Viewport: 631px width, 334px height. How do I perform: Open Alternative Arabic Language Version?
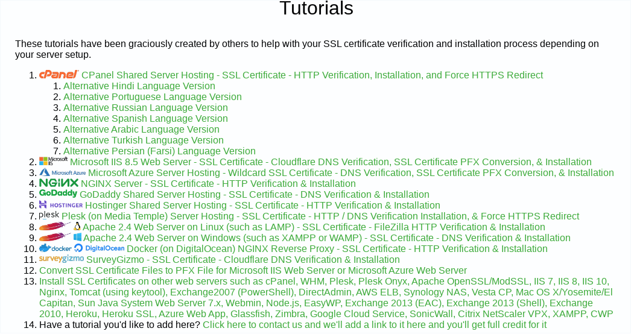pyautogui.click(x=141, y=130)
